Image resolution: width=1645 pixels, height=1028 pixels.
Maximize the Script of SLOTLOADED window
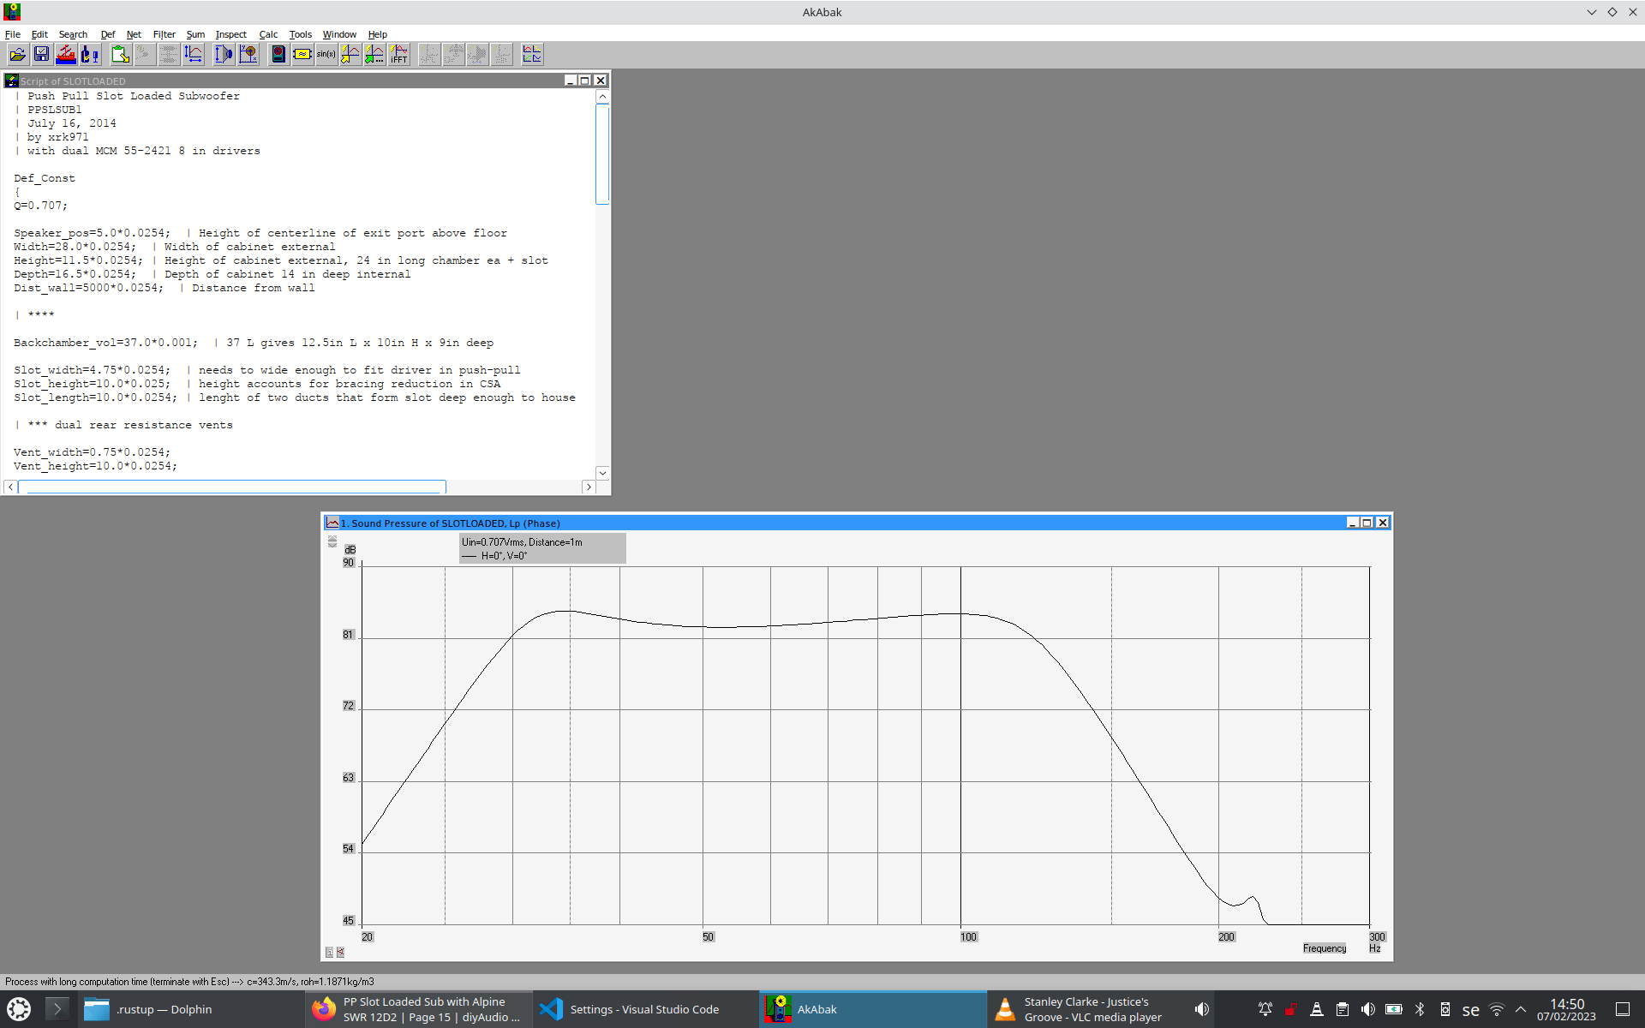pos(585,81)
